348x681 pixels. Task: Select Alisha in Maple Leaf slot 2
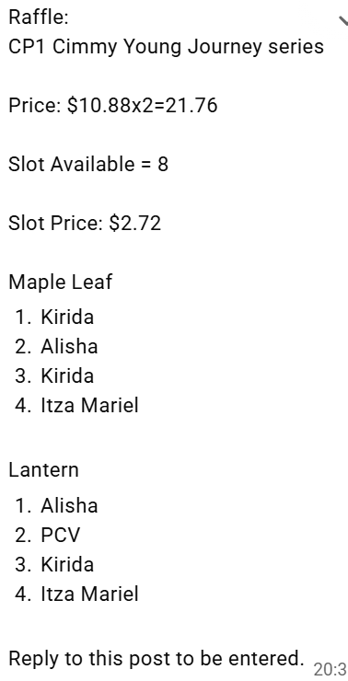[69, 346]
